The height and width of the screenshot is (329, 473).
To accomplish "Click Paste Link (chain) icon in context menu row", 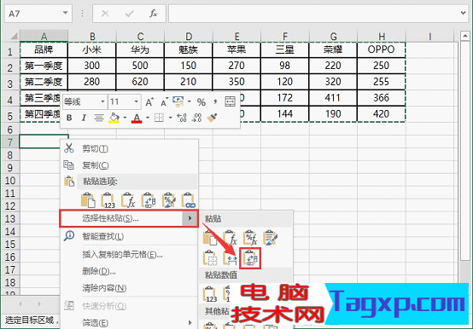I will (x=189, y=200).
